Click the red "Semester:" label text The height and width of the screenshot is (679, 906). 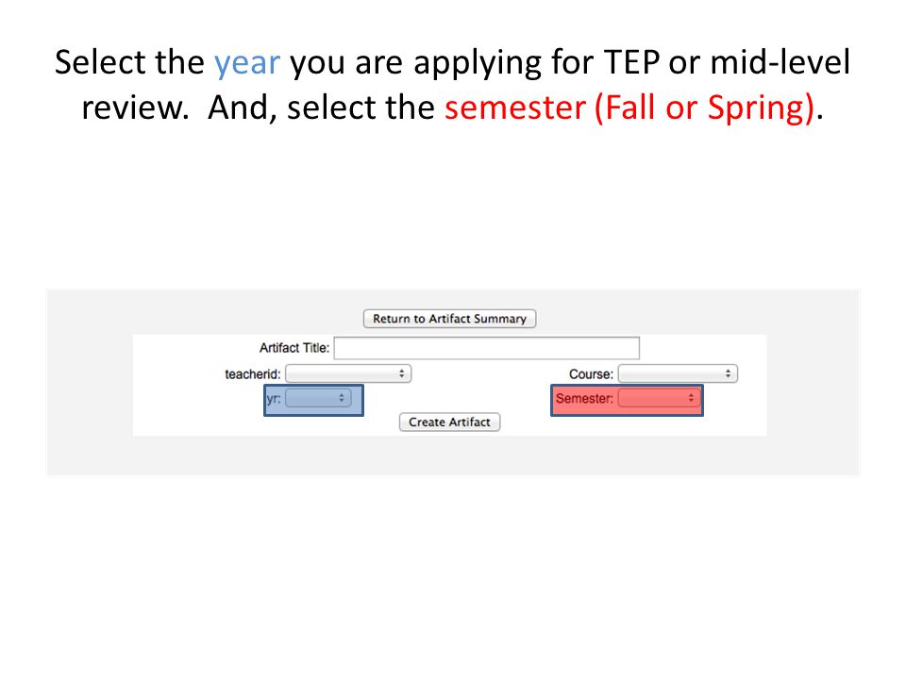(x=584, y=398)
